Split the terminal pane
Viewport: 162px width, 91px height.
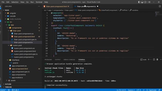click(154, 60)
